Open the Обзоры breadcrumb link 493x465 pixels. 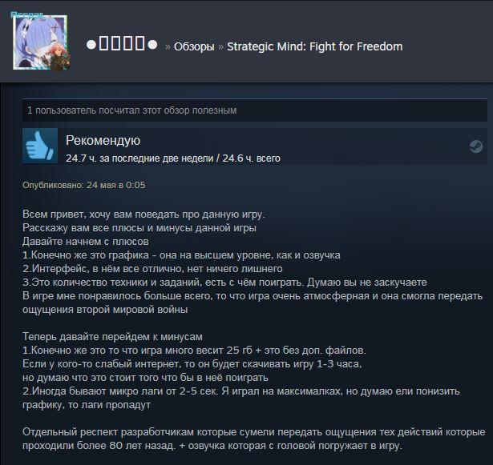click(x=194, y=46)
